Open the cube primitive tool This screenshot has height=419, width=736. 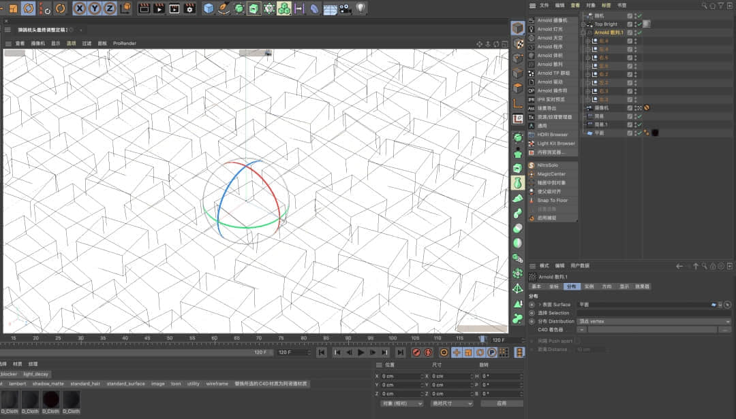point(209,9)
